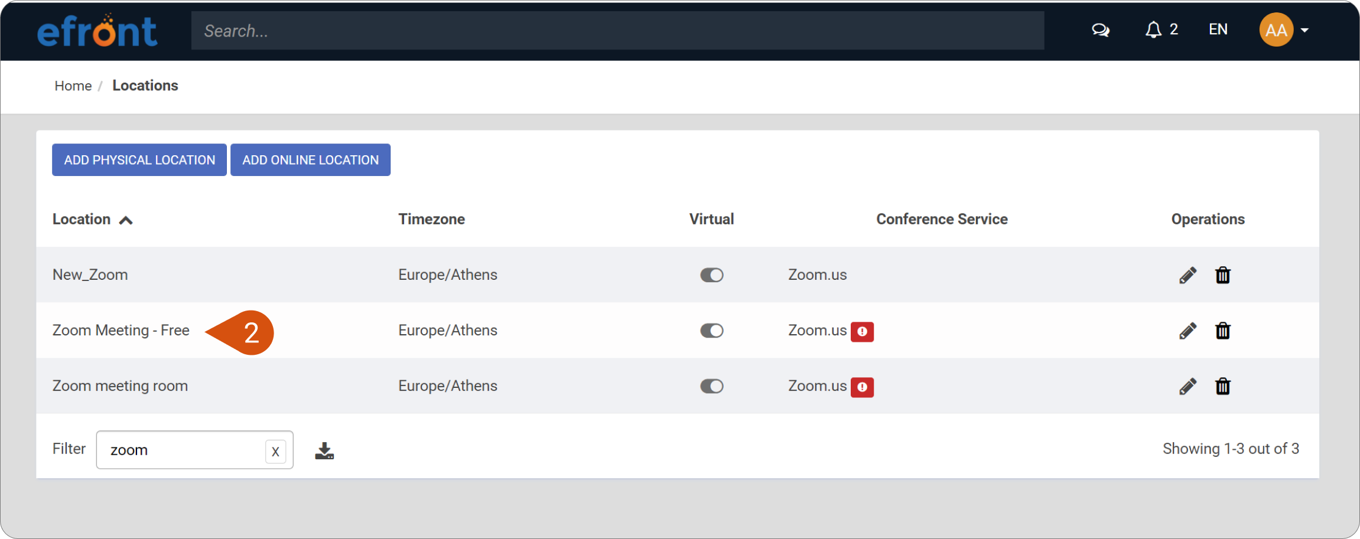1360x539 pixels.
Task: Disable Virtual for Zoom Meeting - Free
Action: (711, 331)
